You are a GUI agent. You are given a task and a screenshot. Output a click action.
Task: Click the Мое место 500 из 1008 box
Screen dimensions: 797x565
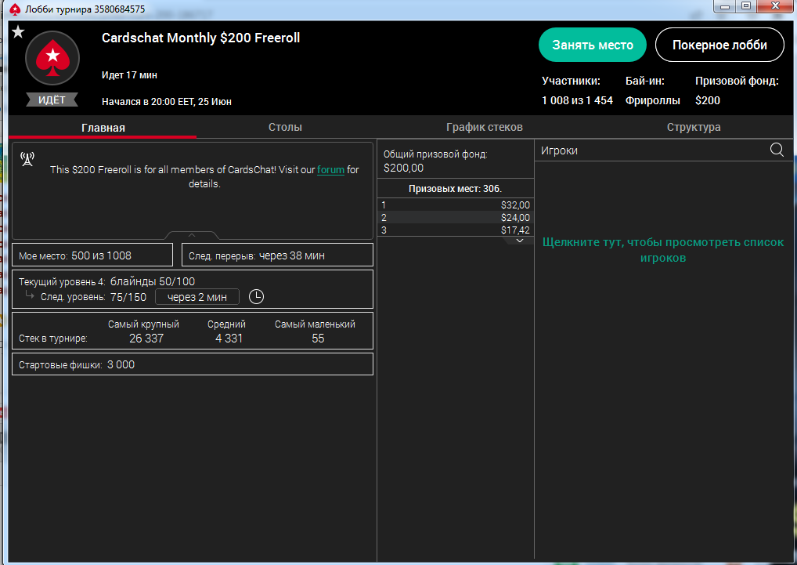pyautogui.click(x=92, y=255)
